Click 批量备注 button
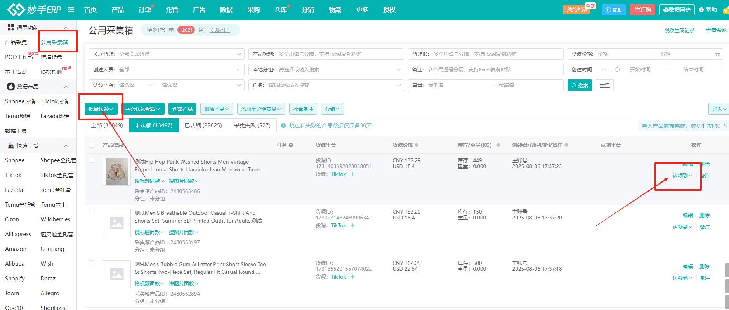This screenshot has width=729, height=310. click(303, 109)
